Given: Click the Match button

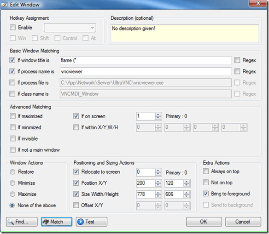Looking at the screenshot, I should (57, 222).
